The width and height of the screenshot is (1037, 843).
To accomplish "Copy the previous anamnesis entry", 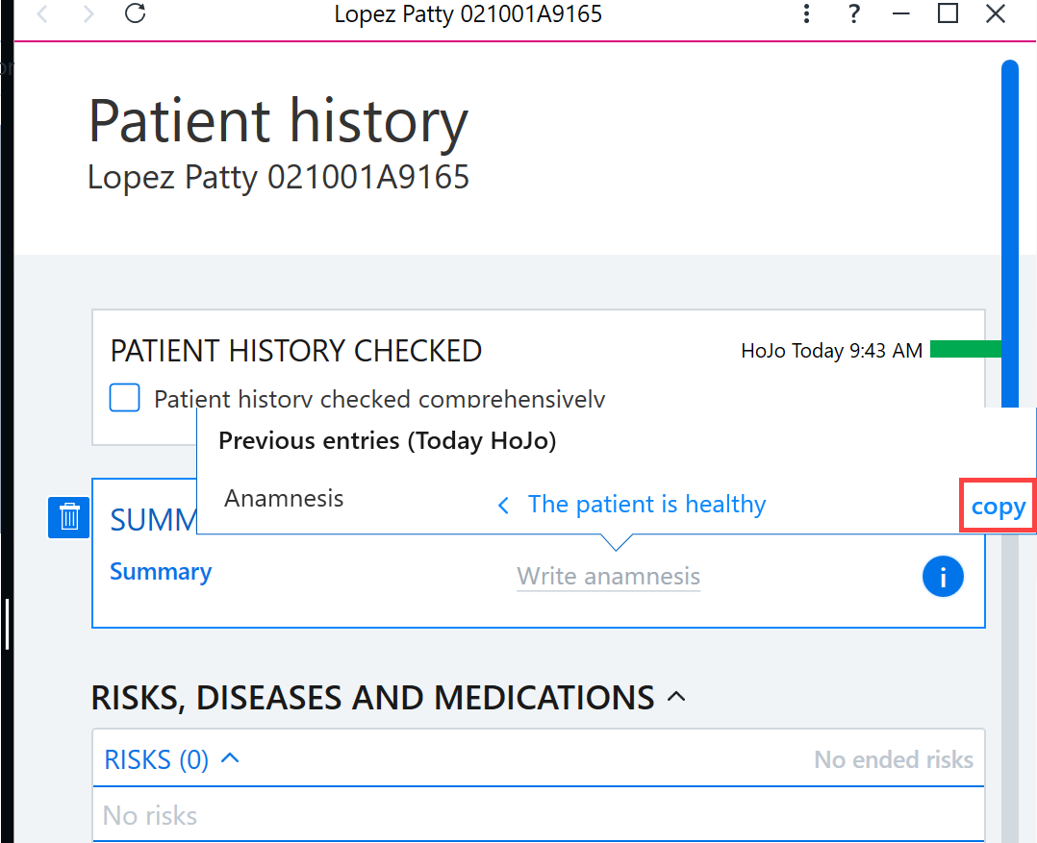I will [x=998, y=506].
